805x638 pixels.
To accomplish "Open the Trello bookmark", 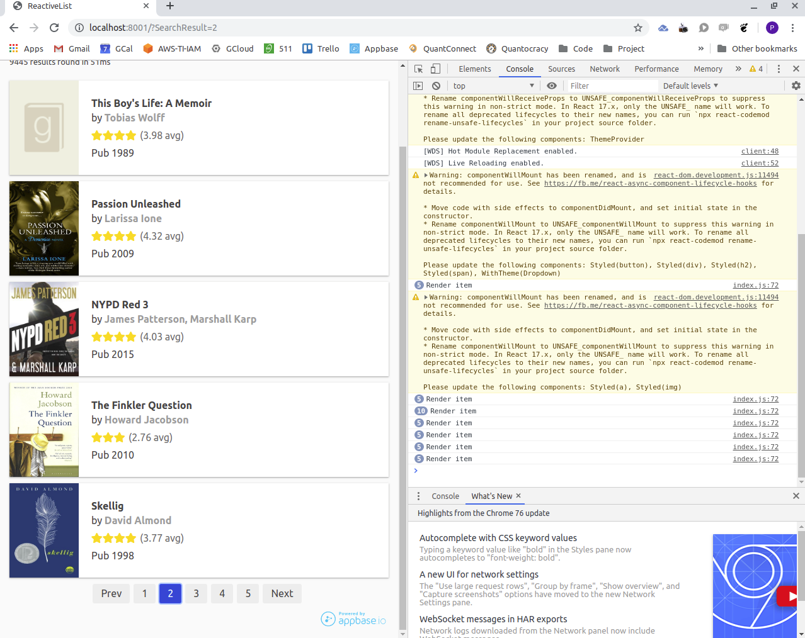I will coord(321,48).
